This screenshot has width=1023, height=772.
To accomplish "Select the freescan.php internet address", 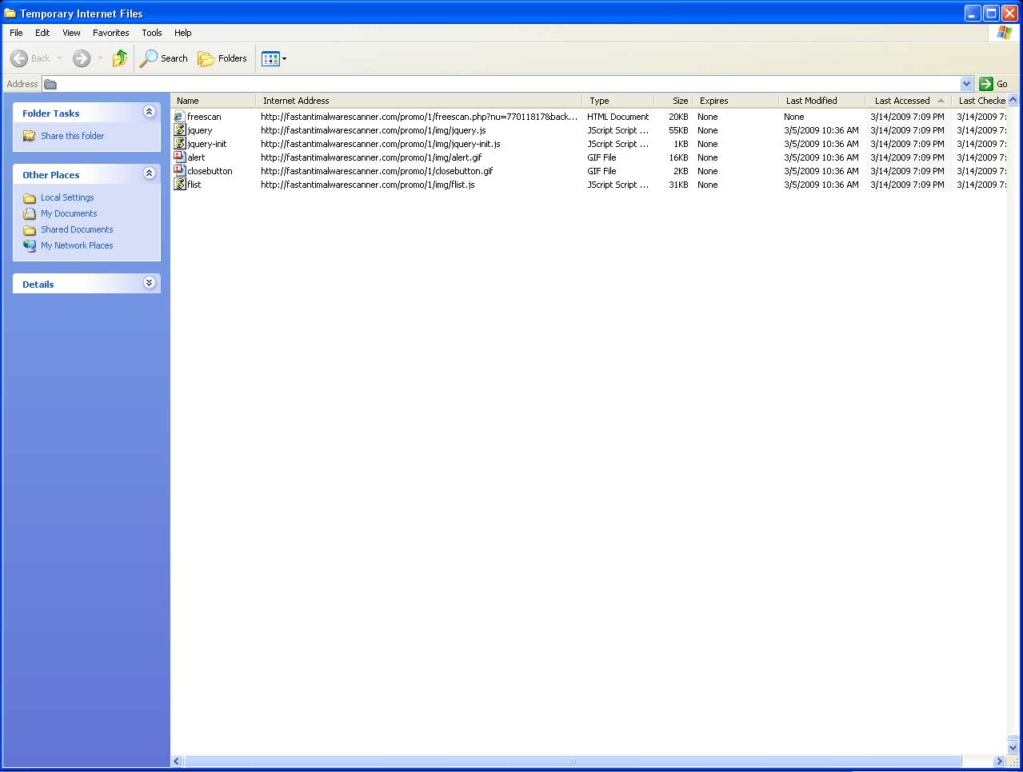I will (419, 117).
